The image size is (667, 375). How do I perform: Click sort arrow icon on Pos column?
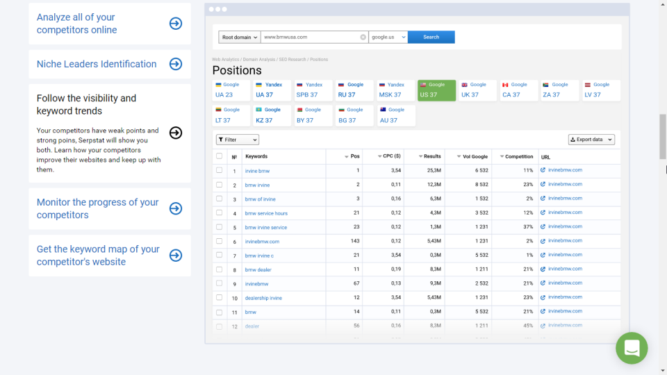tap(346, 156)
